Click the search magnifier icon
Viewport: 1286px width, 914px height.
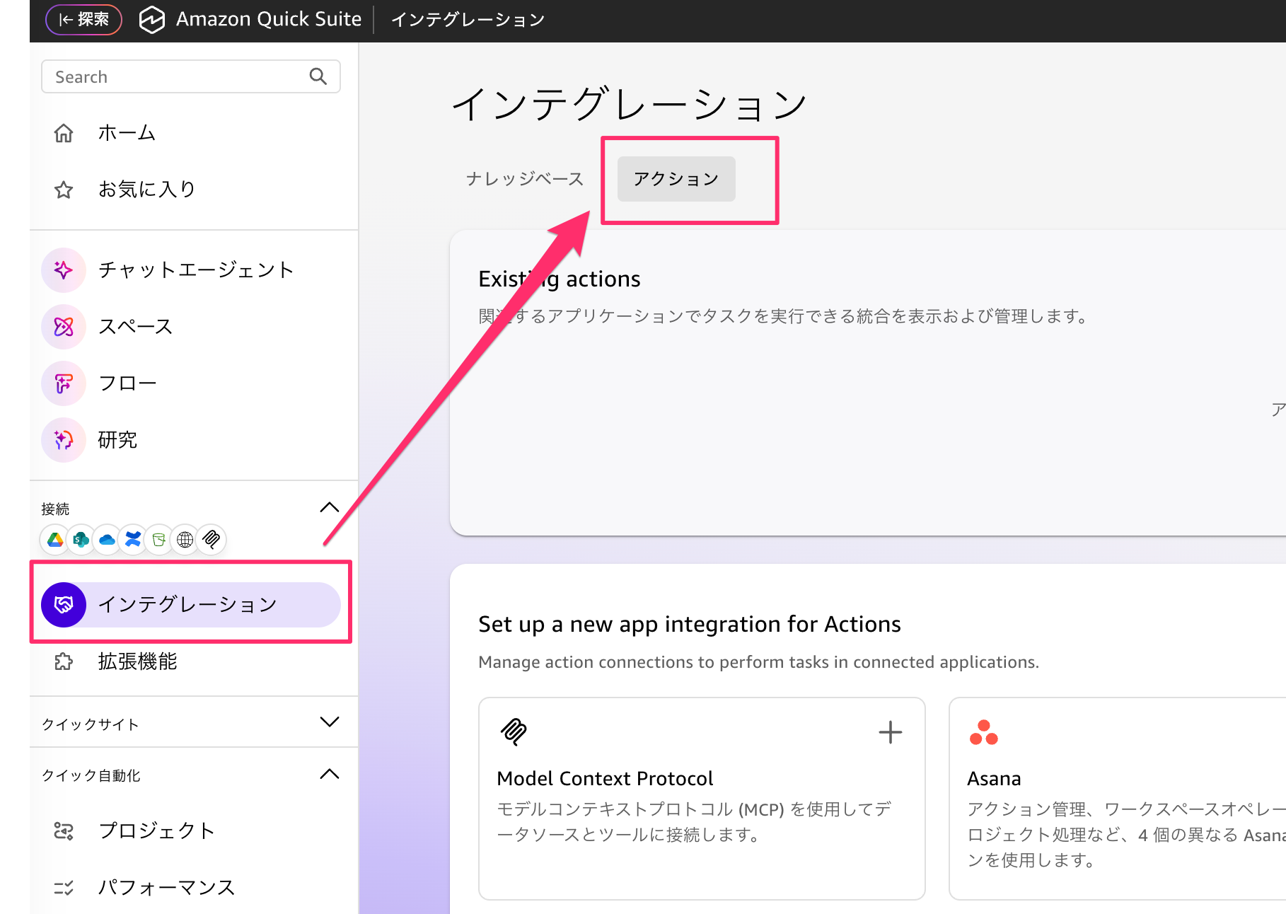(318, 76)
